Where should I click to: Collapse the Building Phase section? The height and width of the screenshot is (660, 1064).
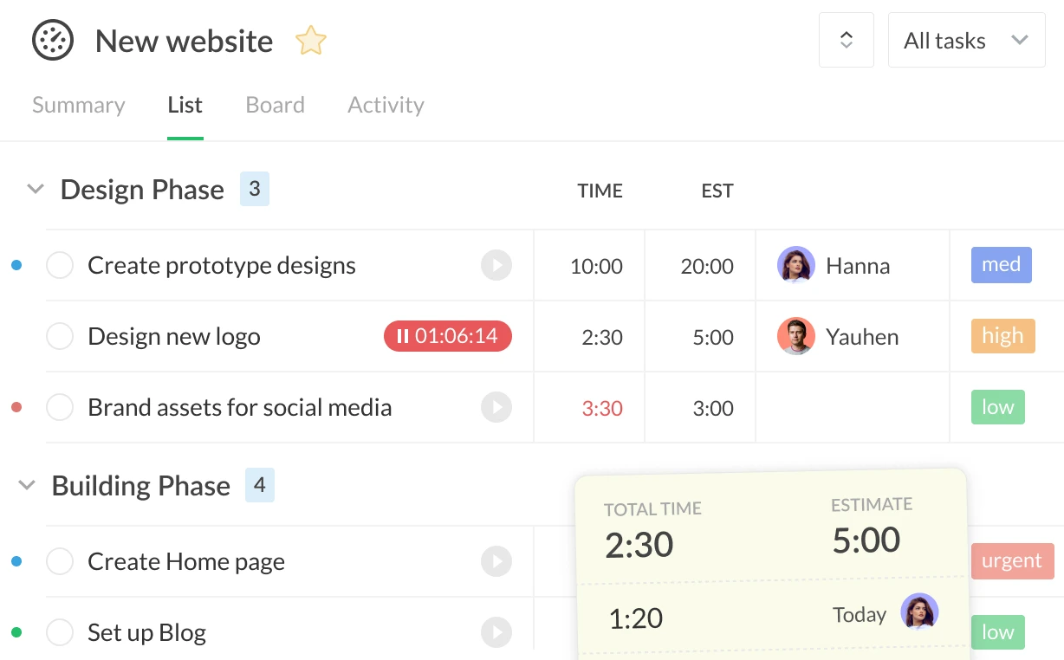click(27, 485)
